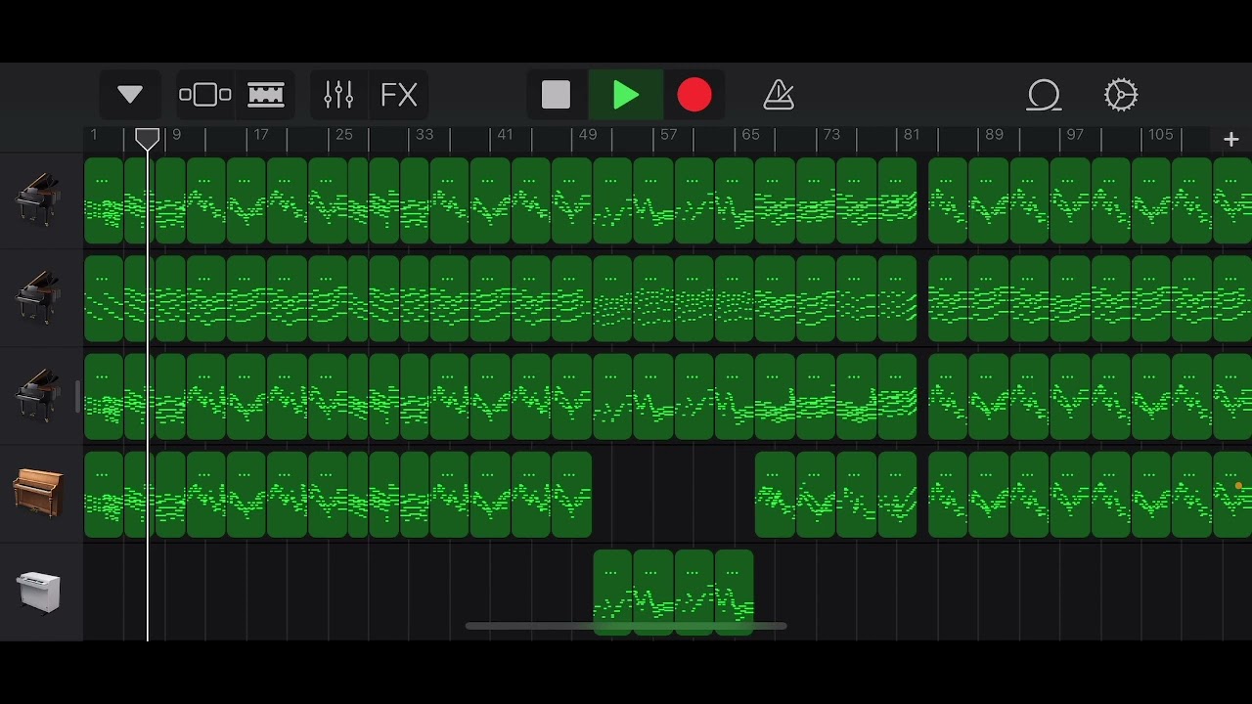The width and height of the screenshot is (1252, 704).
Task: Select upright piano region with orange dot
Action: tap(1232, 494)
